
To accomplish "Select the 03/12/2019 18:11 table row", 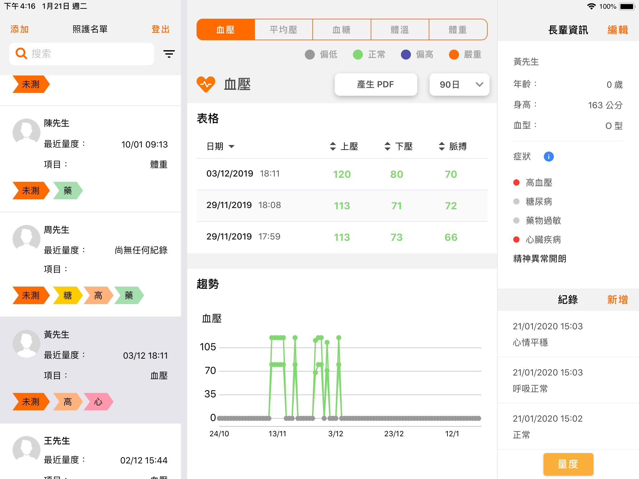I will tap(342, 174).
